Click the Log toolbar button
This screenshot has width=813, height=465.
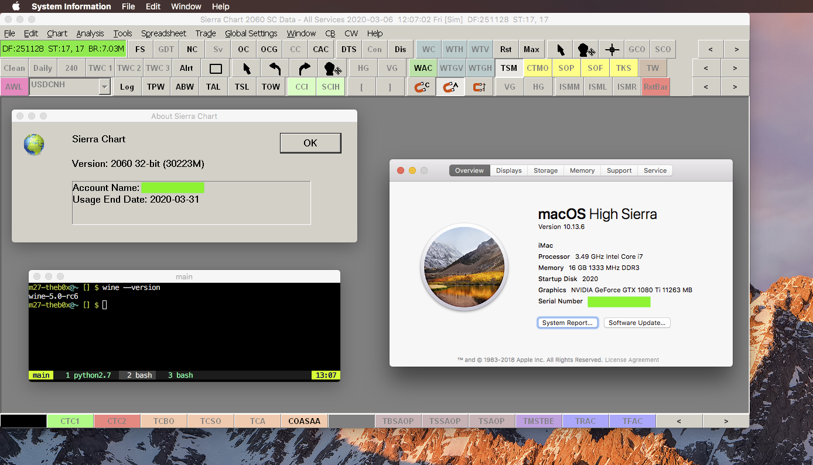point(127,87)
